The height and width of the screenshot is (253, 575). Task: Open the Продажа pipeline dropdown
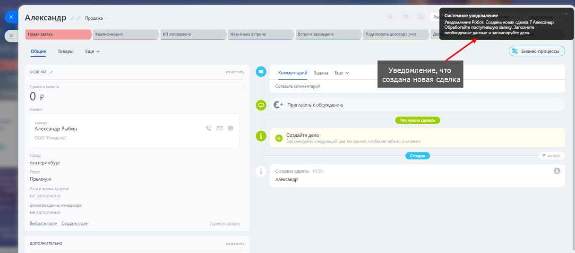(95, 18)
